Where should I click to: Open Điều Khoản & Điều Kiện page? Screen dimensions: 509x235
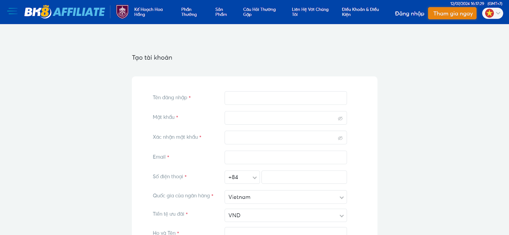360,12
